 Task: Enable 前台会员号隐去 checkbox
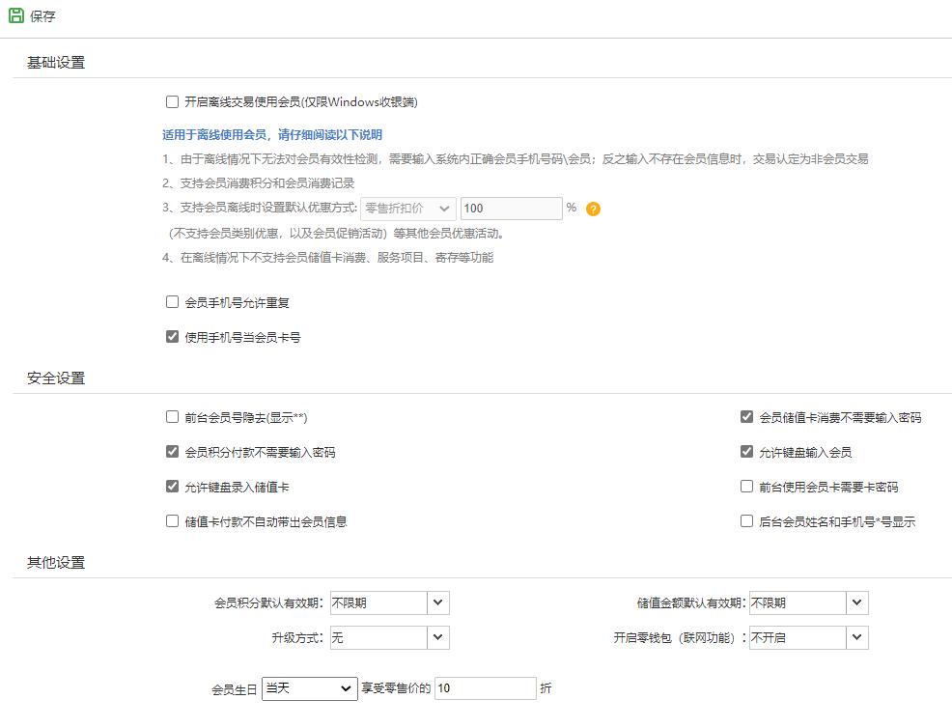tap(172, 416)
